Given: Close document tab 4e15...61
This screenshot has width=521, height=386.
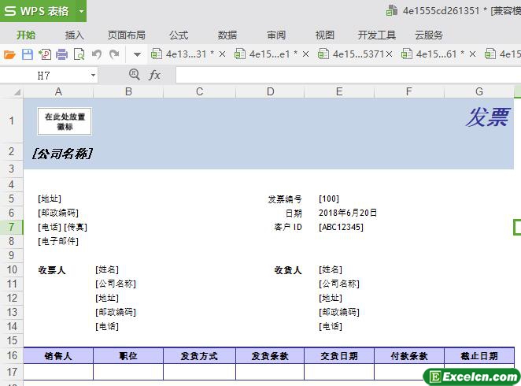Looking at the screenshot, I should point(472,54).
